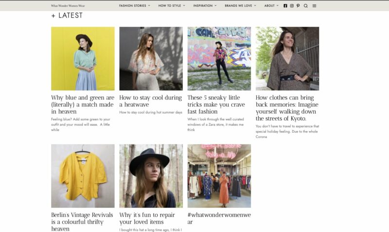
Task: Click the 'windows of a Zara store' excerpt
Action: [215, 124]
